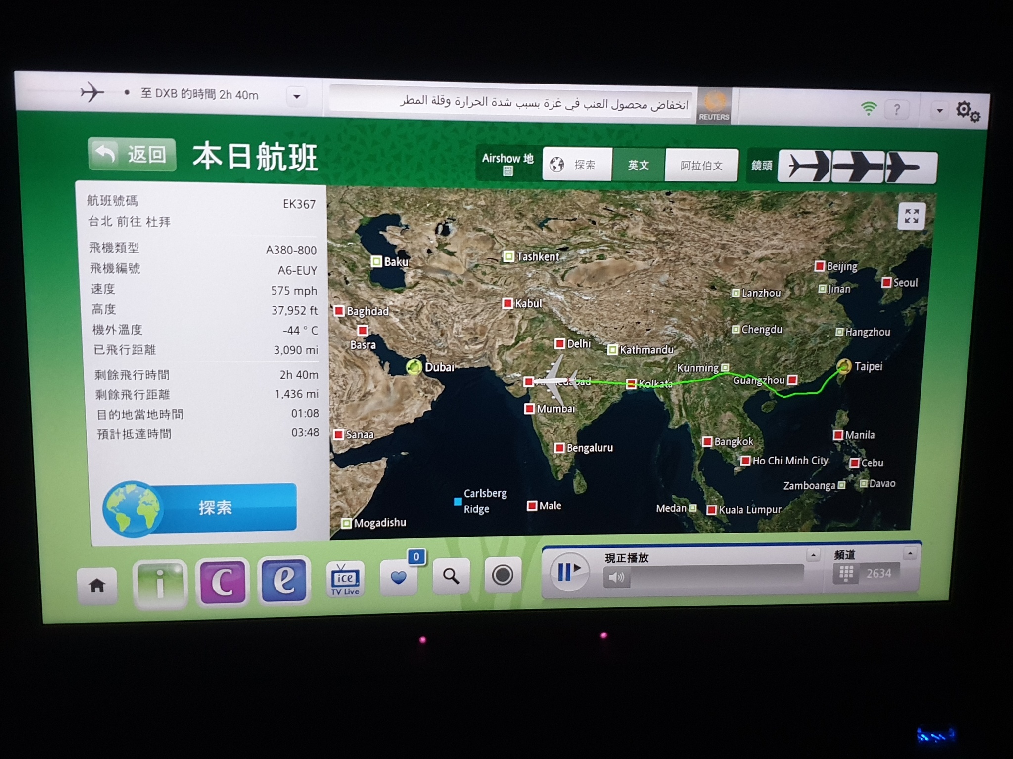This screenshot has width=1013, height=759.
Task: Select the 探索 globe map tab
Action: (x=577, y=165)
